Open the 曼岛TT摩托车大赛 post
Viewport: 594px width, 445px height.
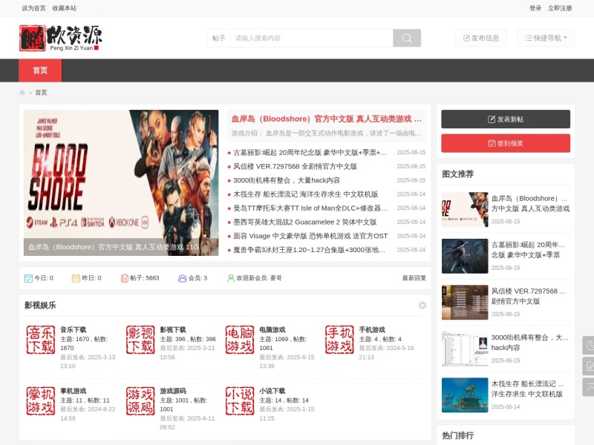(x=310, y=208)
